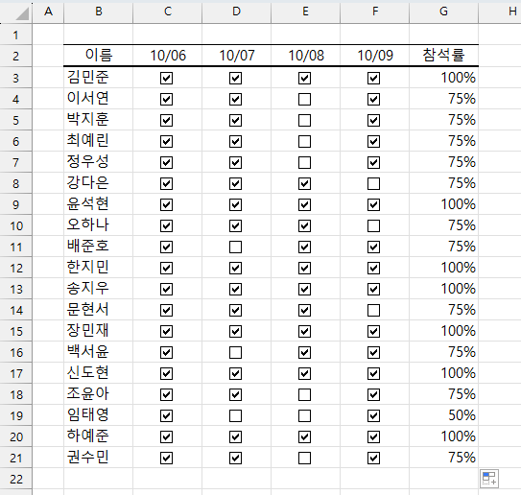Select the name cell 한지민

99,268
